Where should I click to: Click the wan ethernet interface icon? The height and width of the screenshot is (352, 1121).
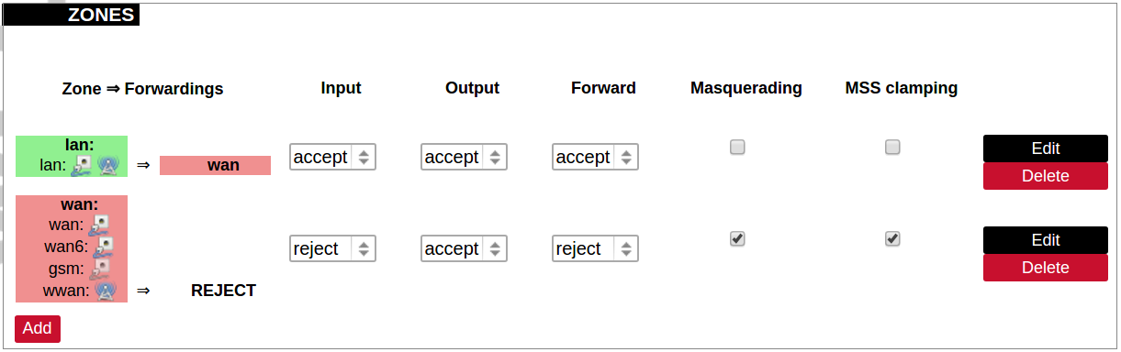(98, 224)
